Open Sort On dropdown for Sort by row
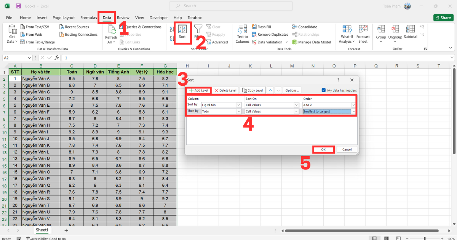Viewport: 457px width, 240px height. (x=296, y=105)
